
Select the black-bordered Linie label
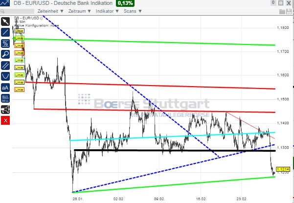pyautogui.click(x=19, y=82)
